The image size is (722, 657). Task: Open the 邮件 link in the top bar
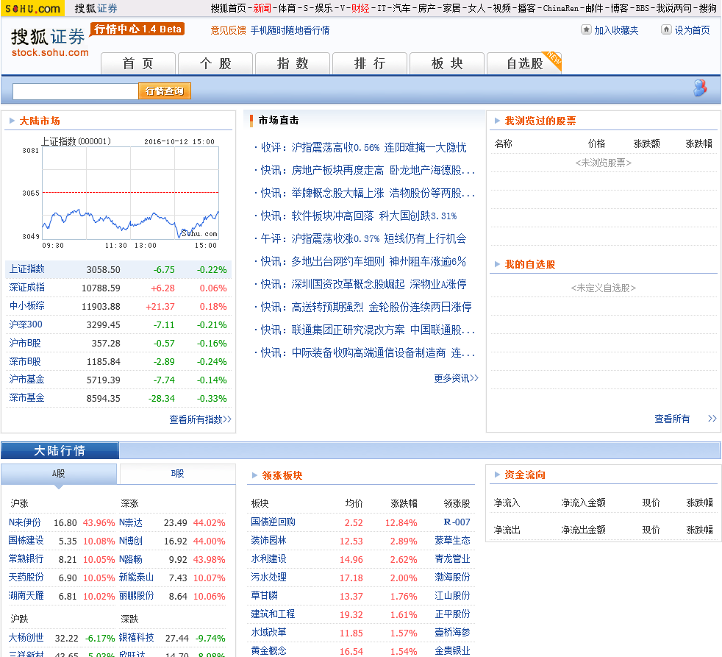click(594, 8)
